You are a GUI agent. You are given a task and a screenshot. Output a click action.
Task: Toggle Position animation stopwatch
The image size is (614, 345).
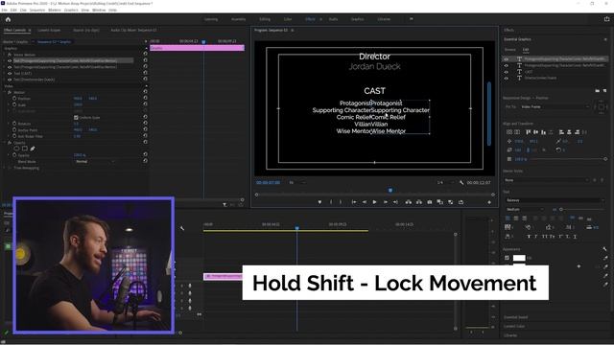point(14,99)
